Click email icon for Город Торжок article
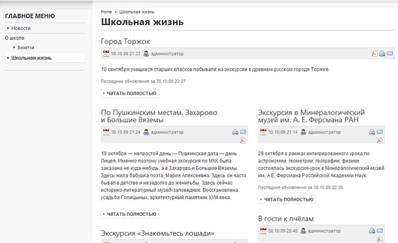Image resolution: width=398 pixels, height=243 pixels. [390, 54]
